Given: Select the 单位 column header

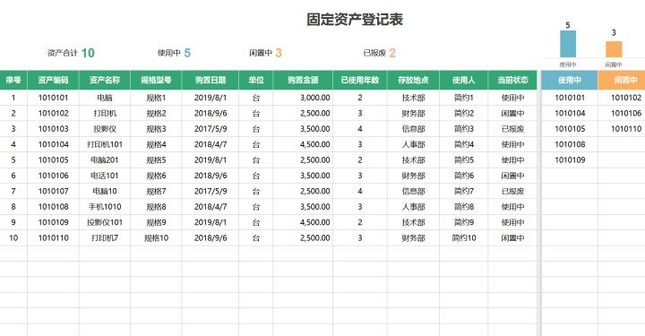Looking at the screenshot, I should coord(256,81).
